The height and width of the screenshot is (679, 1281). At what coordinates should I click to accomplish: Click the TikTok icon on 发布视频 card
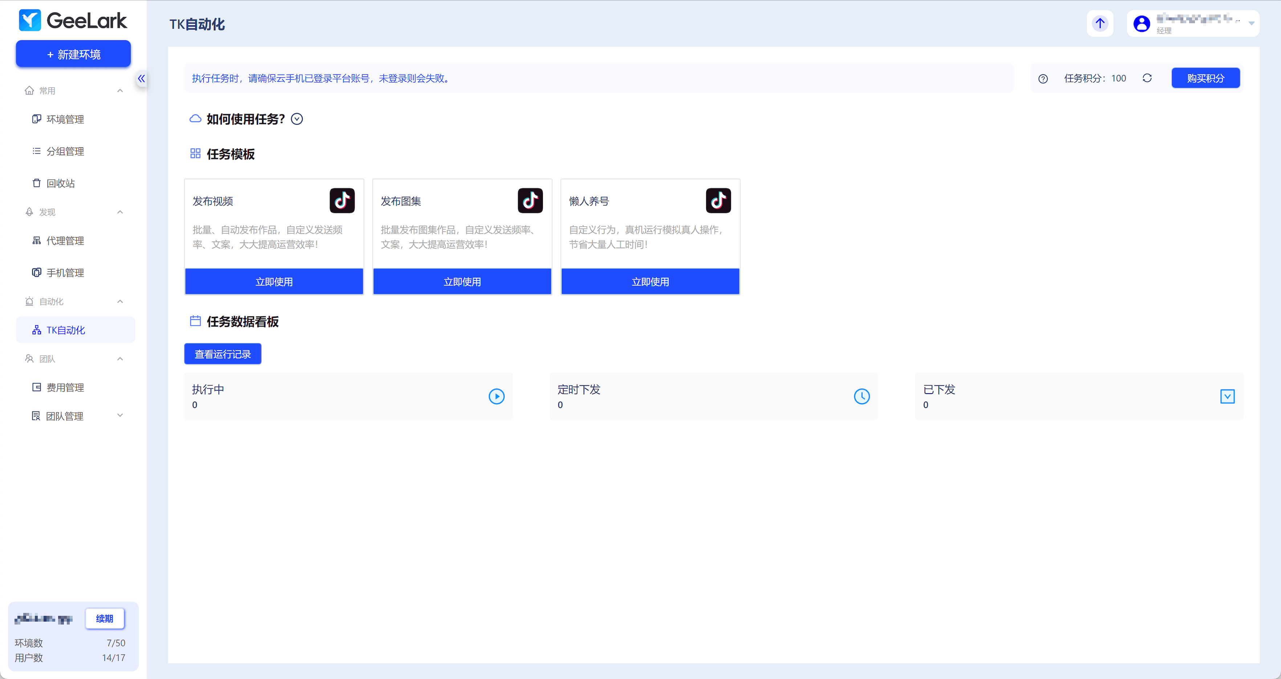click(342, 200)
